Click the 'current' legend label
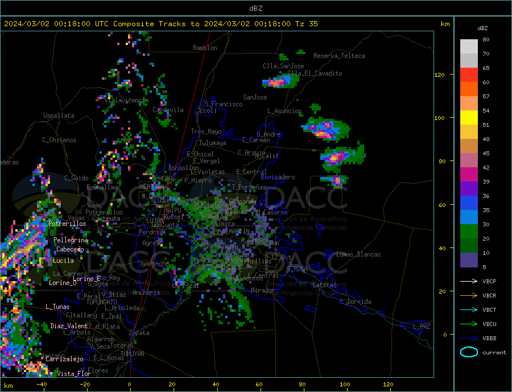The image size is (512, 392). [x=494, y=353]
